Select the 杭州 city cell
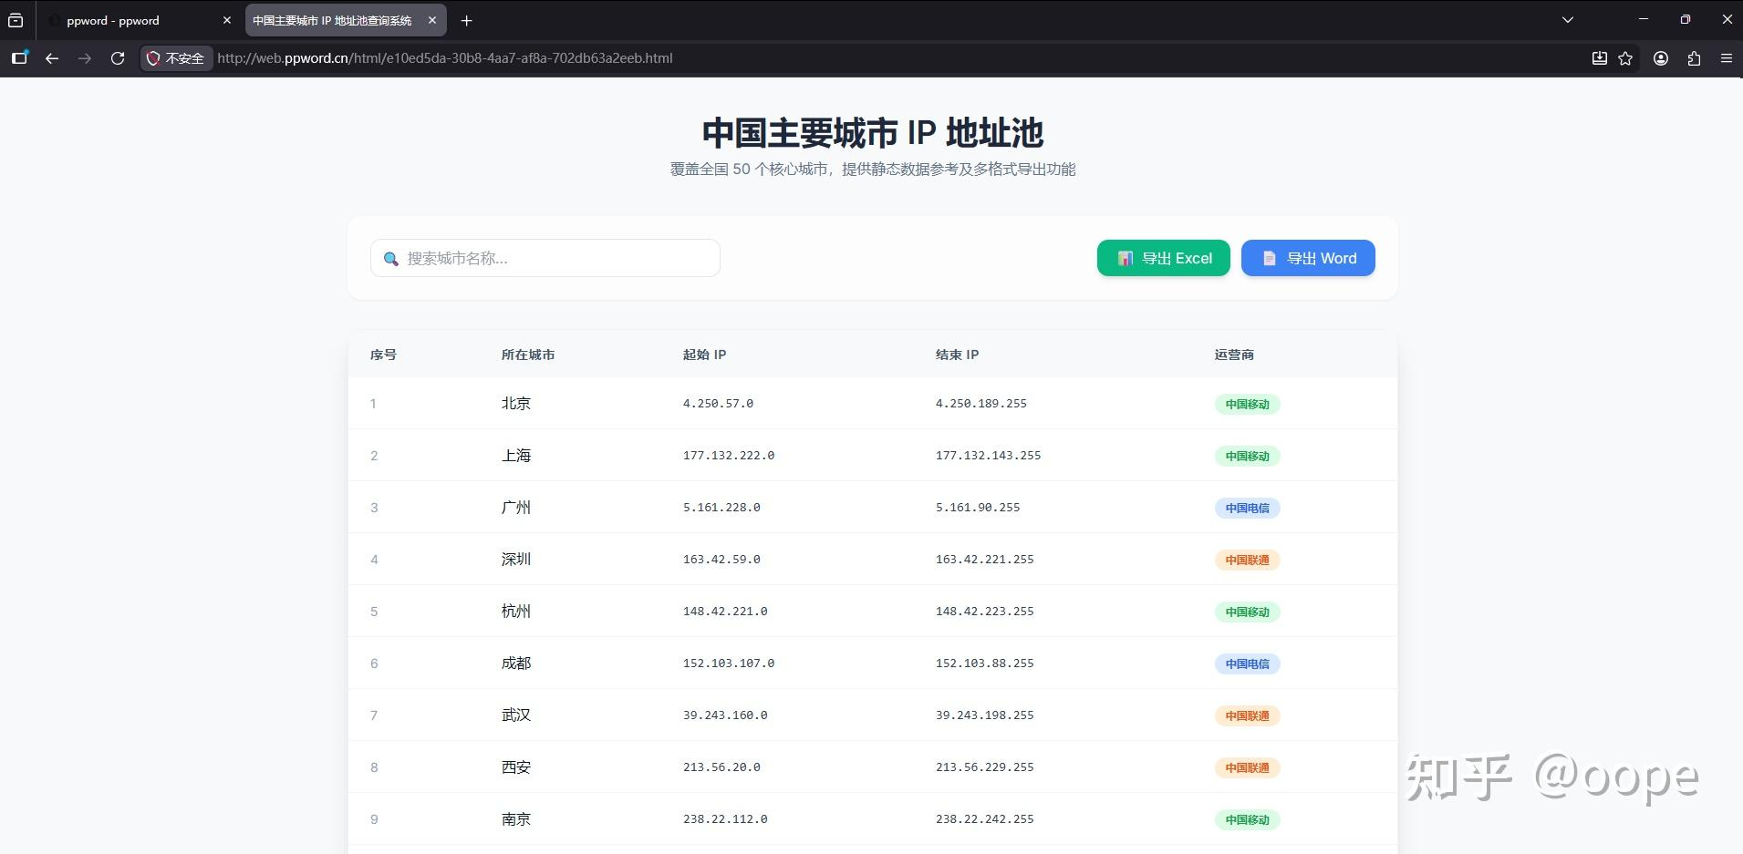 pos(516,611)
